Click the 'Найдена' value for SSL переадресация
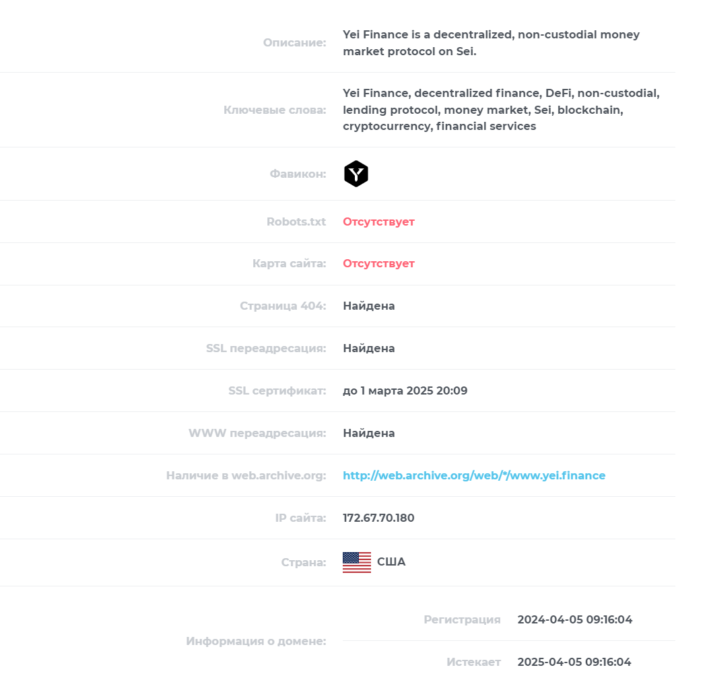Viewport: 705px width, 680px height. (x=369, y=348)
